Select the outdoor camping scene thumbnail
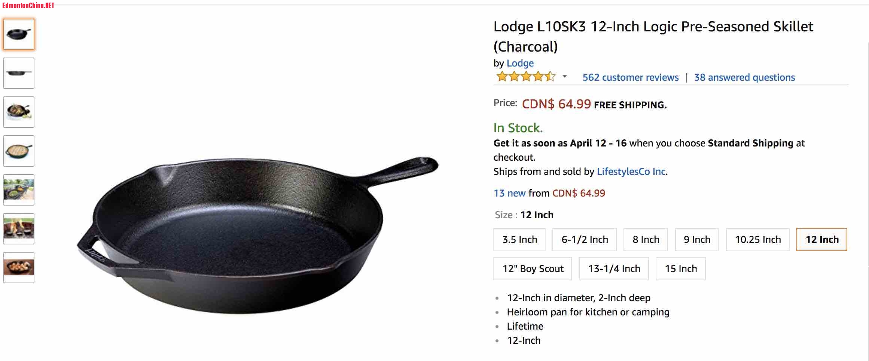Viewport: 869px width, 361px height. (19, 190)
